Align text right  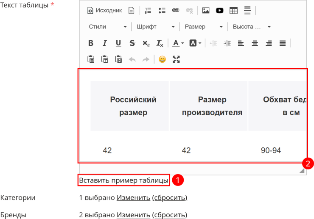tap(269, 43)
